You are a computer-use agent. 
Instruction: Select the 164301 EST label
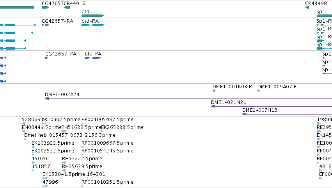click(x=96, y=175)
